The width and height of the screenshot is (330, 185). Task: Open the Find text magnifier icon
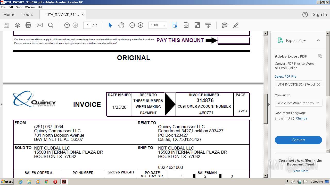coord(51,25)
